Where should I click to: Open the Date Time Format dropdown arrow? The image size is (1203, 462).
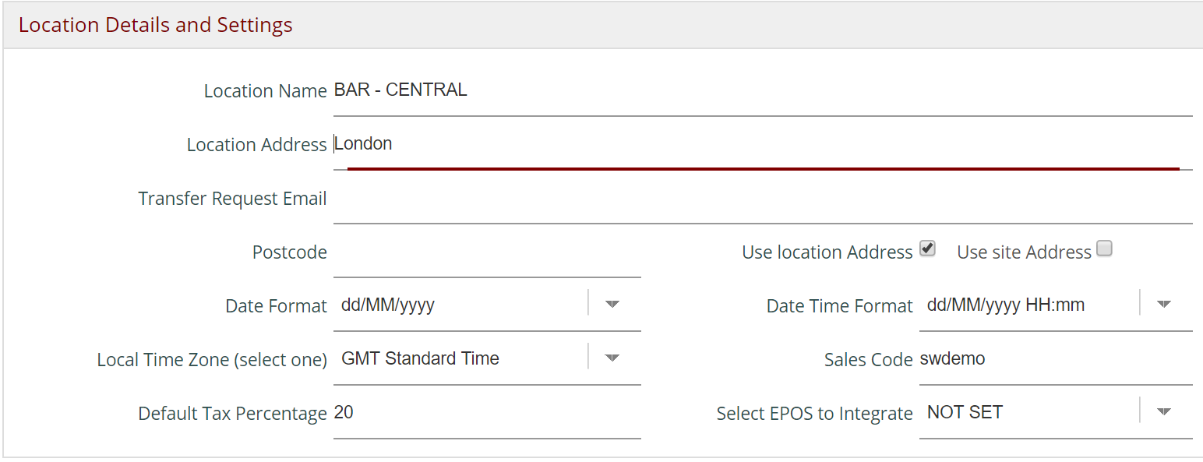(x=1164, y=304)
